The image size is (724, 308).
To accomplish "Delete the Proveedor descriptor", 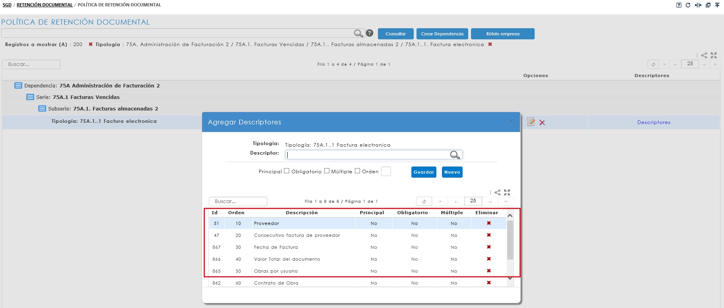I will (489, 223).
